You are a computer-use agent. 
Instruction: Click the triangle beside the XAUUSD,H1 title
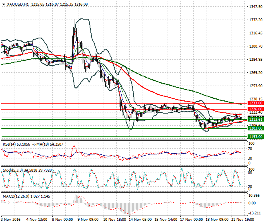(x=4, y=4)
